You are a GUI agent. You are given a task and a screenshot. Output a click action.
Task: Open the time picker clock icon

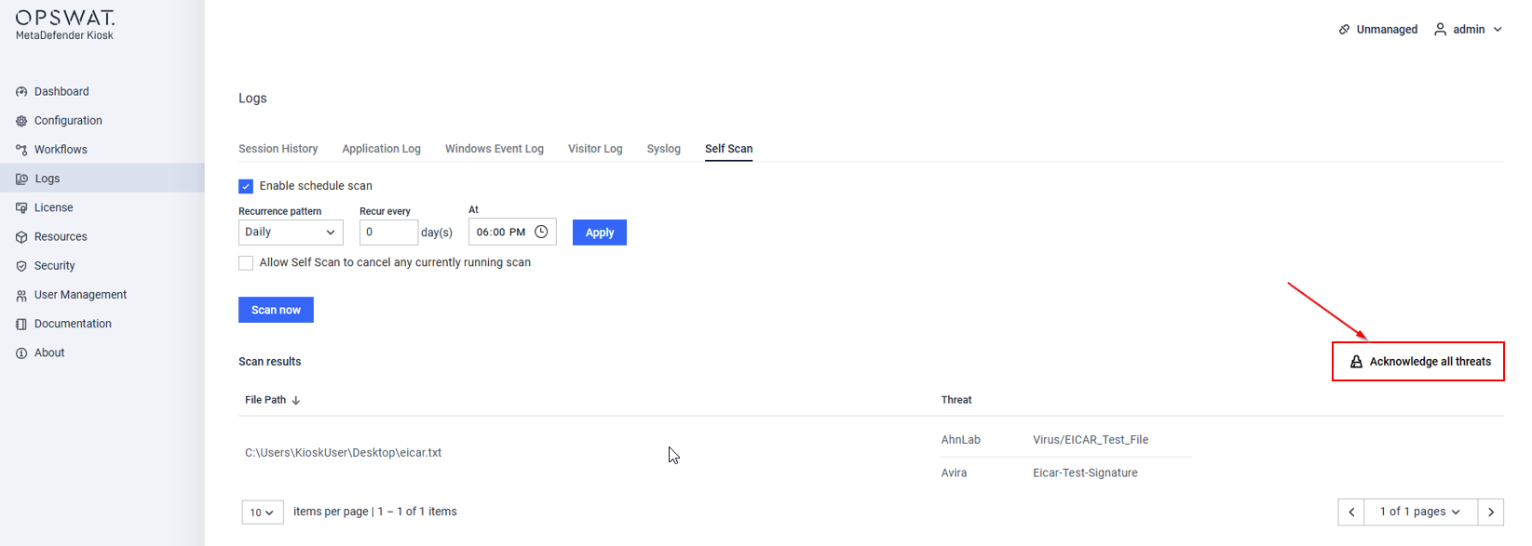click(541, 232)
